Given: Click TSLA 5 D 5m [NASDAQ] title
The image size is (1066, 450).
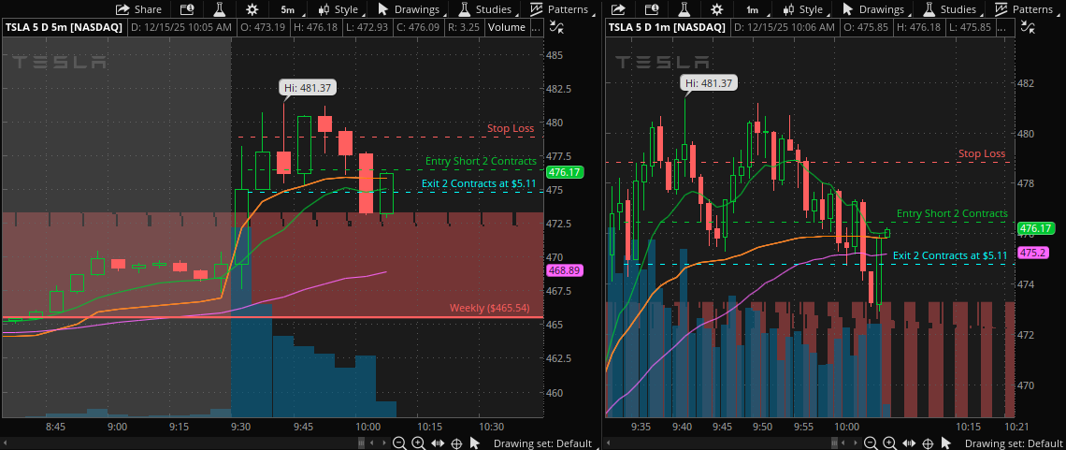Looking at the screenshot, I should click(65, 27).
